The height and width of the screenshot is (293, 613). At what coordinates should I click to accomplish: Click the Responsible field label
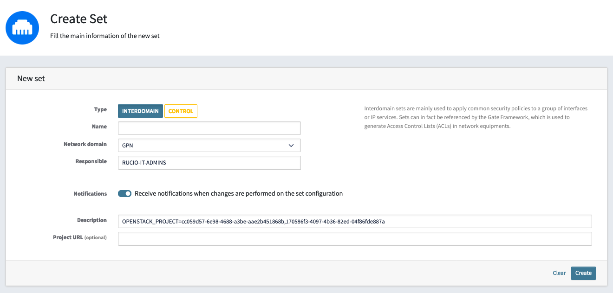91,161
